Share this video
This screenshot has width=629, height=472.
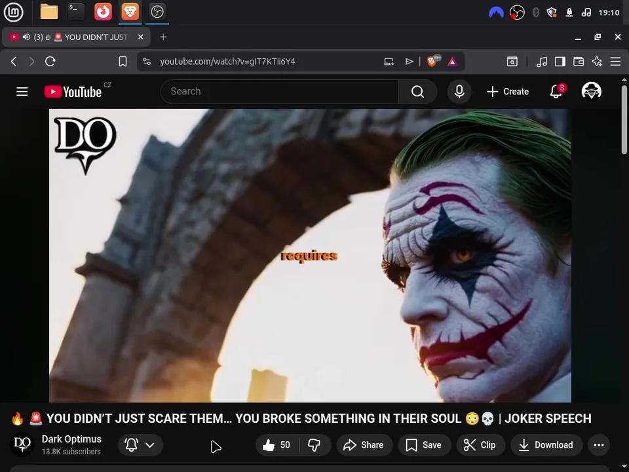pyautogui.click(x=364, y=444)
